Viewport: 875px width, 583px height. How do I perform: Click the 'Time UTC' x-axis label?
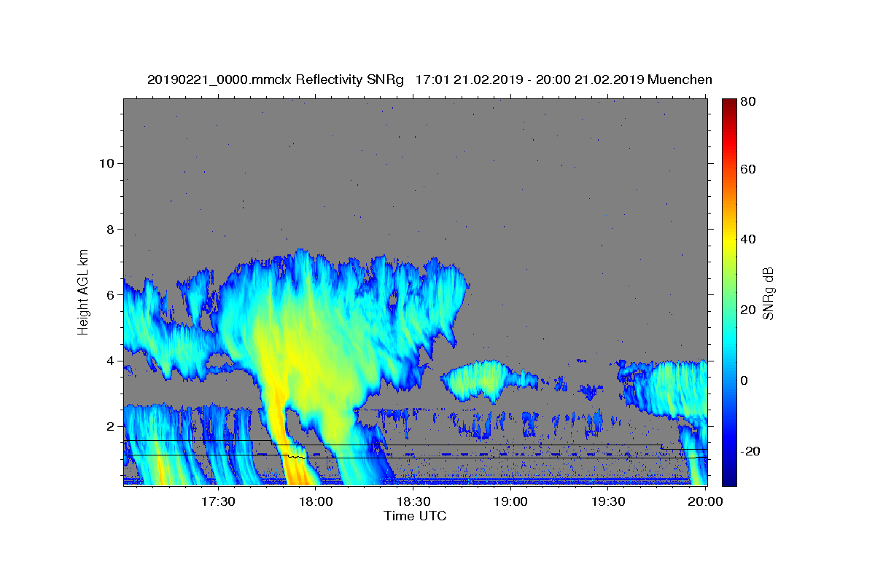(415, 516)
